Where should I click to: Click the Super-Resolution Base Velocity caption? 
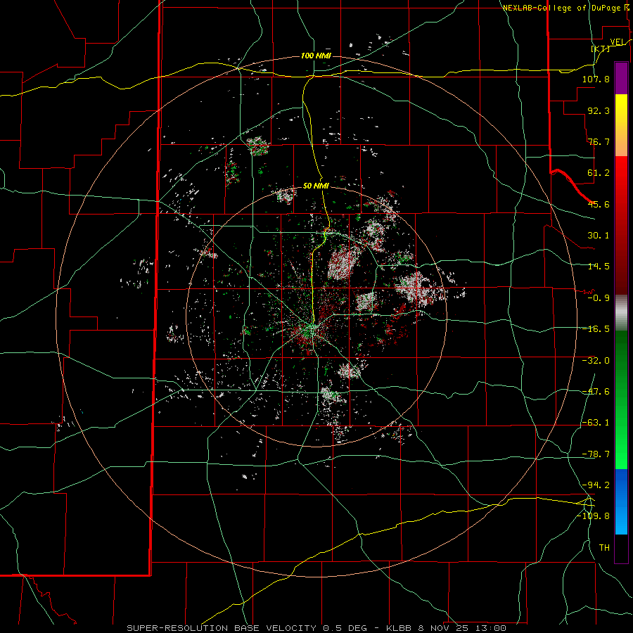pyautogui.click(x=316, y=628)
